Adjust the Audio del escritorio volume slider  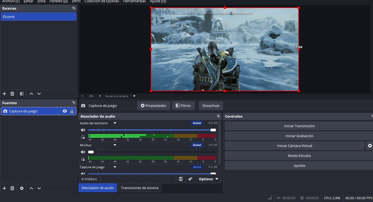click(x=152, y=130)
